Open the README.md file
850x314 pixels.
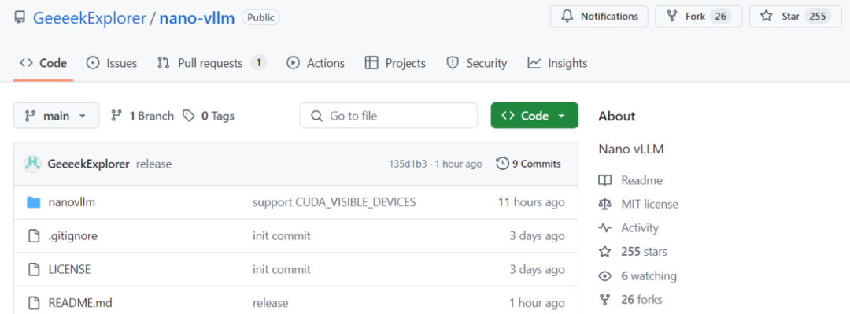coord(80,303)
